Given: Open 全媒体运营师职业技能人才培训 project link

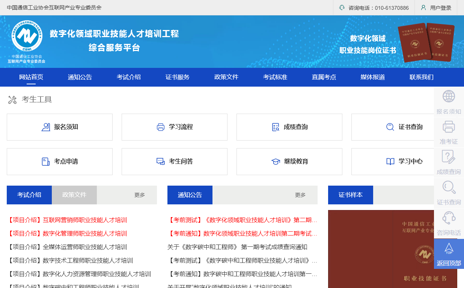Looking at the screenshot, I should click(x=67, y=247).
